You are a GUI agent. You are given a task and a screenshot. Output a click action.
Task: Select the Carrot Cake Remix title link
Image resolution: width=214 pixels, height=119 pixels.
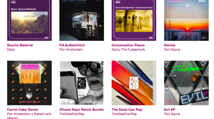(x=23, y=110)
